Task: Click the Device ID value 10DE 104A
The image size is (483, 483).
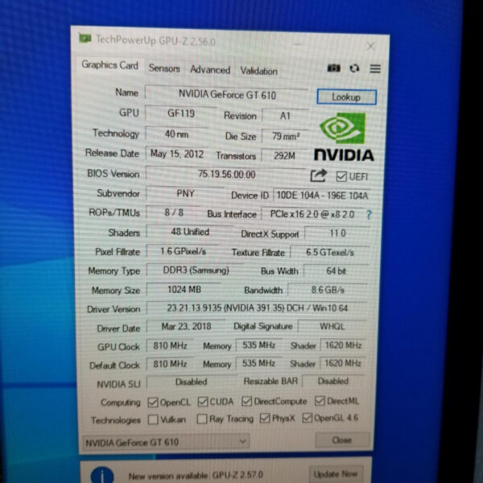Action: pyautogui.click(x=322, y=196)
